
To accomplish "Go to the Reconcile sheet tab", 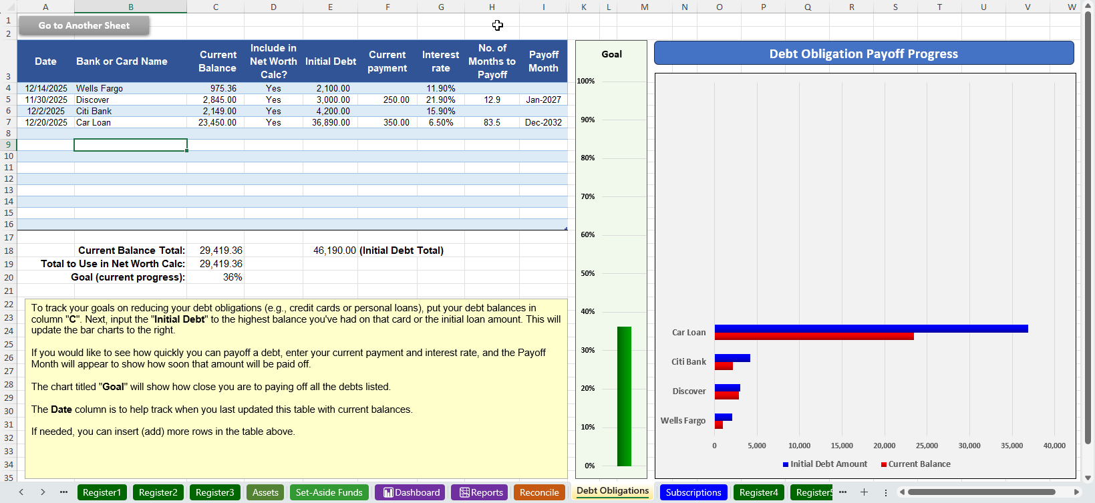I will (x=538, y=492).
